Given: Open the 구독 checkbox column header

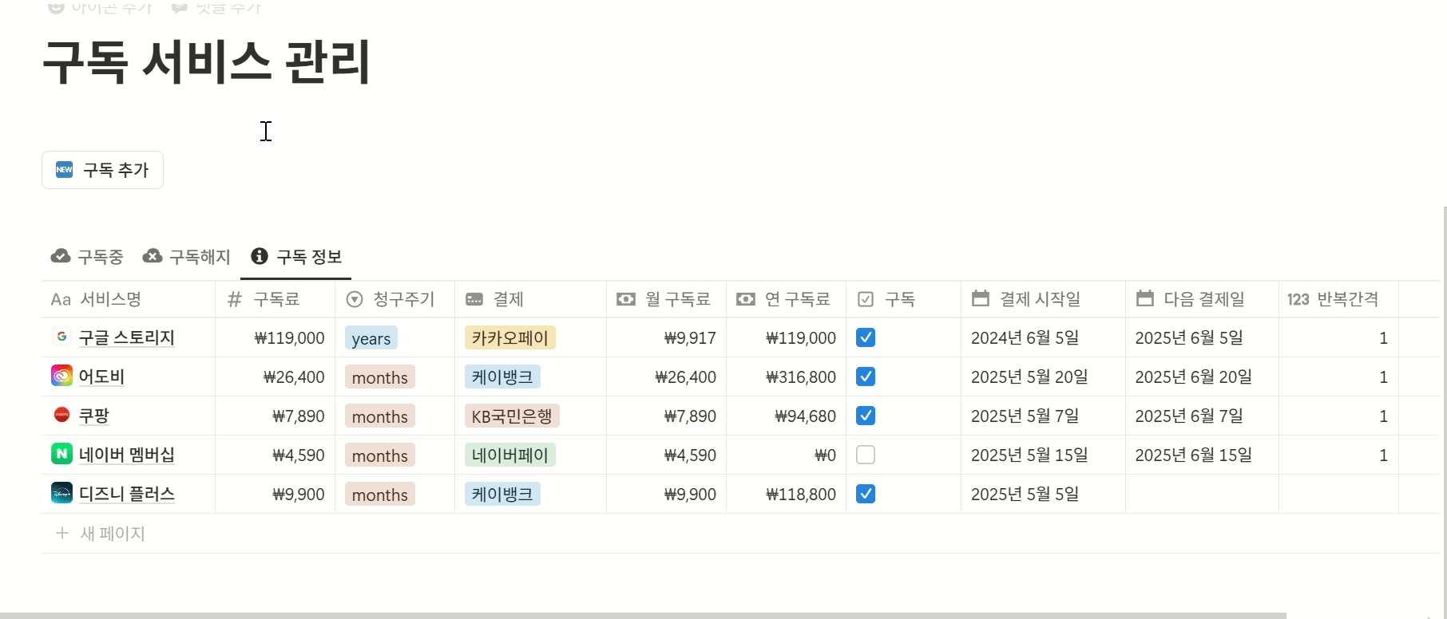Looking at the screenshot, I should click(904, 299).
